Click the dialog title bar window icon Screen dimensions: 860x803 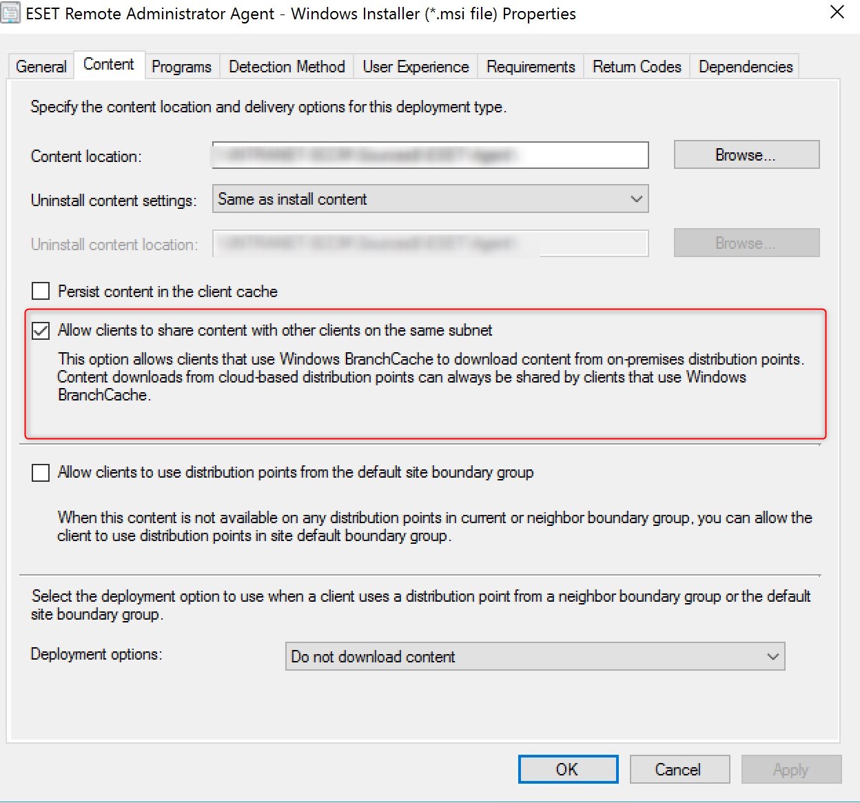coord(10,13)
